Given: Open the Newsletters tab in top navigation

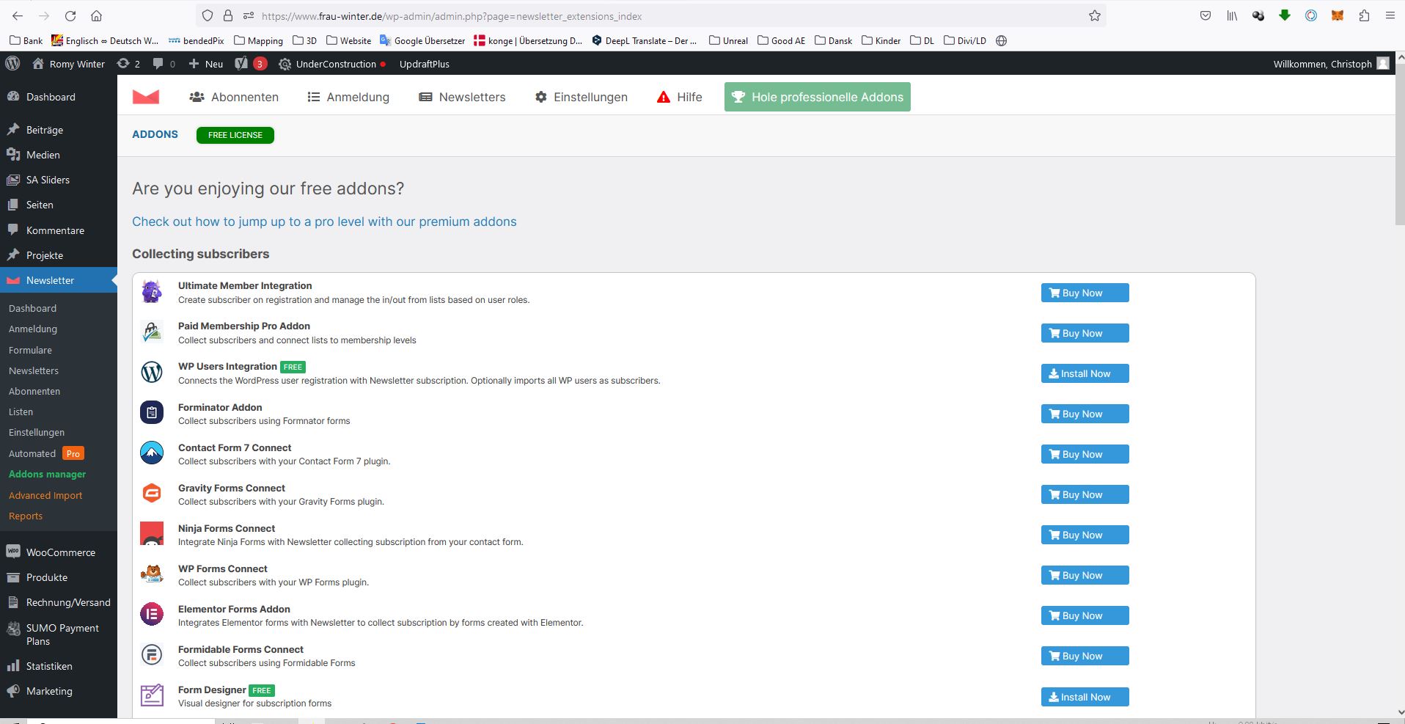Looking at the screenshot, I should tap(462, 97).
